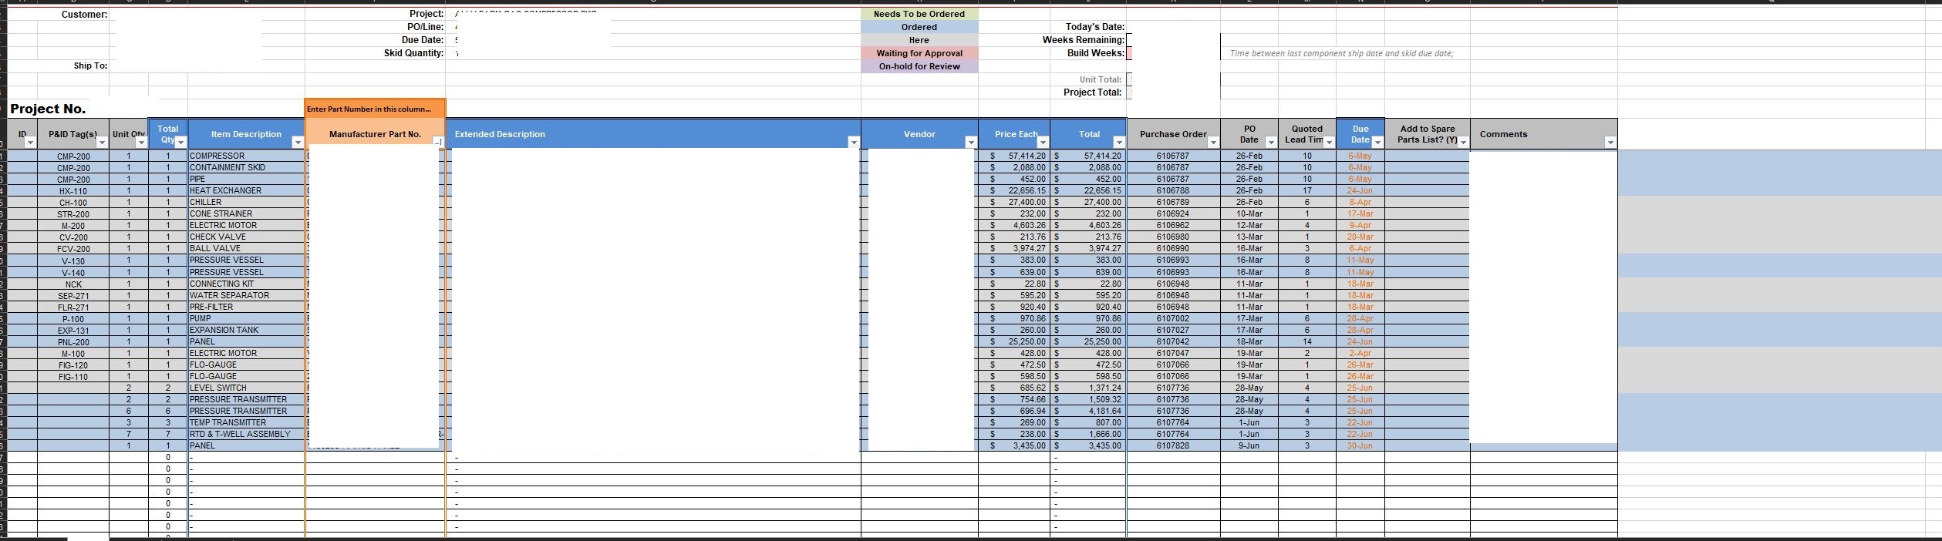Select the 'FCV-200' tag cell
The width and height of the screenshot is (1942, 541).
tap(73, 248)
